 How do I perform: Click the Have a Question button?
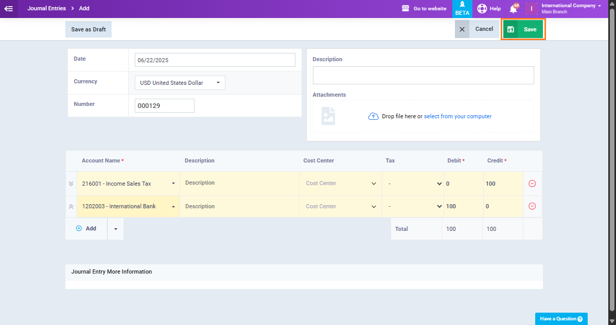[561, 319]
